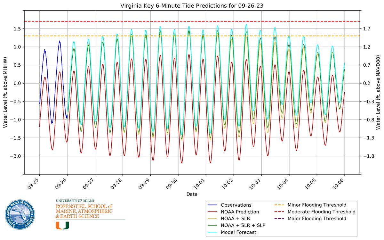Click the green NOAA + SLR + SLP marker
Screen dimensions: 384x240
point(213,225)
